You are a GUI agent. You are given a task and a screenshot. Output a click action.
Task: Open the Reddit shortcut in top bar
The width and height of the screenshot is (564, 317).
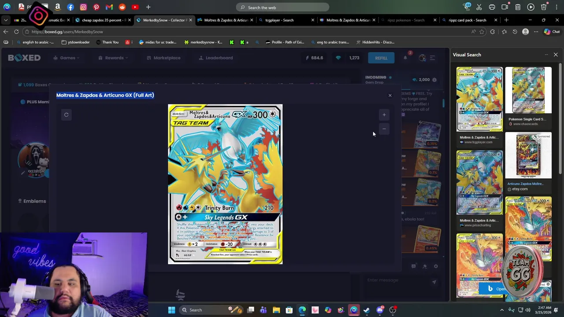pos(122,7)
